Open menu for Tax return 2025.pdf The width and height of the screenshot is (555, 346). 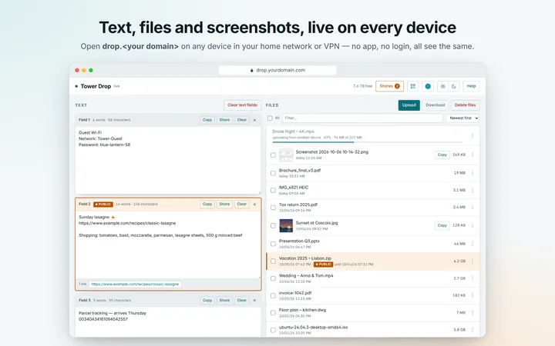click(x=473, y=208)
